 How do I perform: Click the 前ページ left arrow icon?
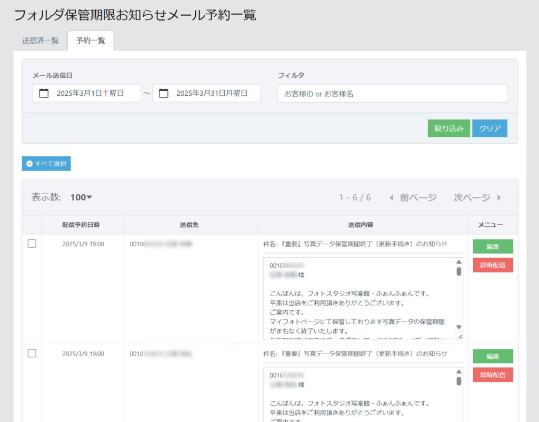[391, 198]
